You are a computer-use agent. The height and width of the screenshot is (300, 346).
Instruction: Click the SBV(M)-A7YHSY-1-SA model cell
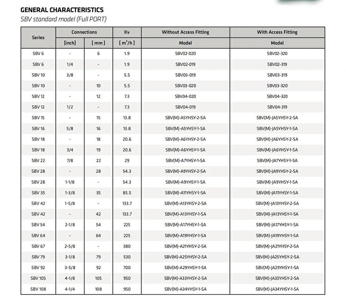[185, 161]
